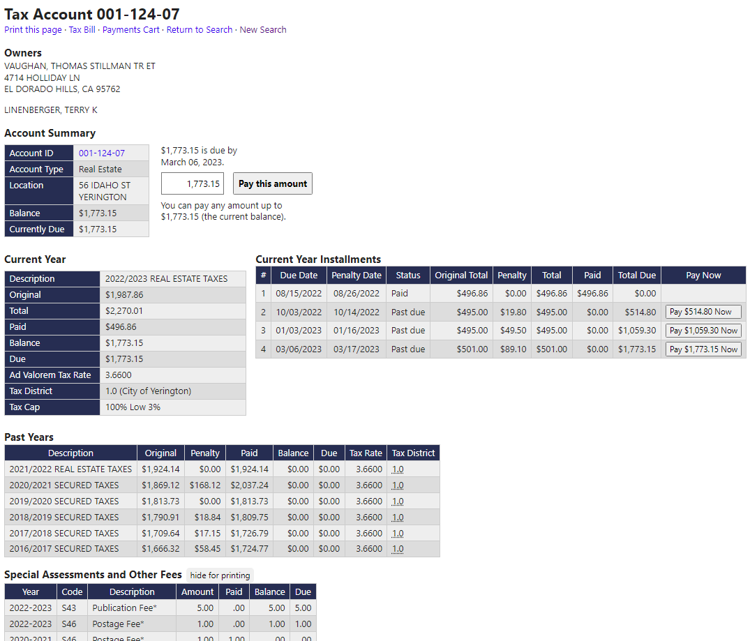Click the Penalty Date column header

356,276
